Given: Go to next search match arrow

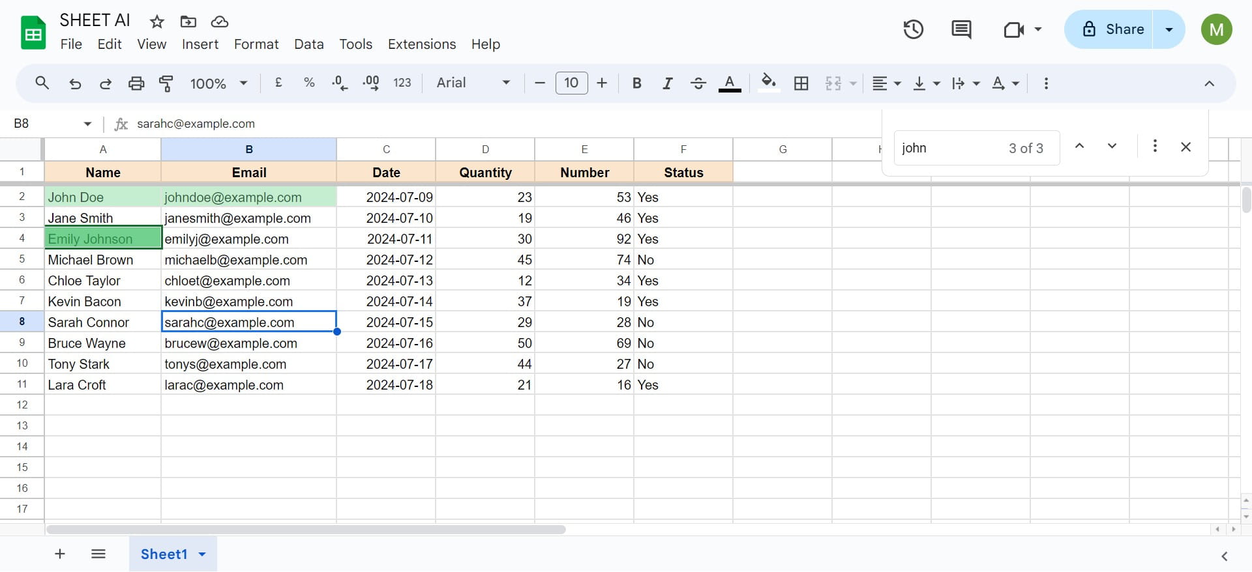Looking at the screenshot, I should pyautogui.click(x=1112, y=147).
